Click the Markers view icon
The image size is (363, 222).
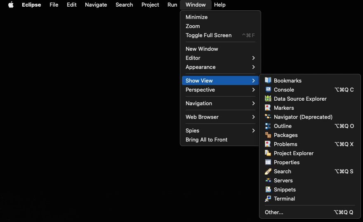pyautogui.click(x=268, y=108)
